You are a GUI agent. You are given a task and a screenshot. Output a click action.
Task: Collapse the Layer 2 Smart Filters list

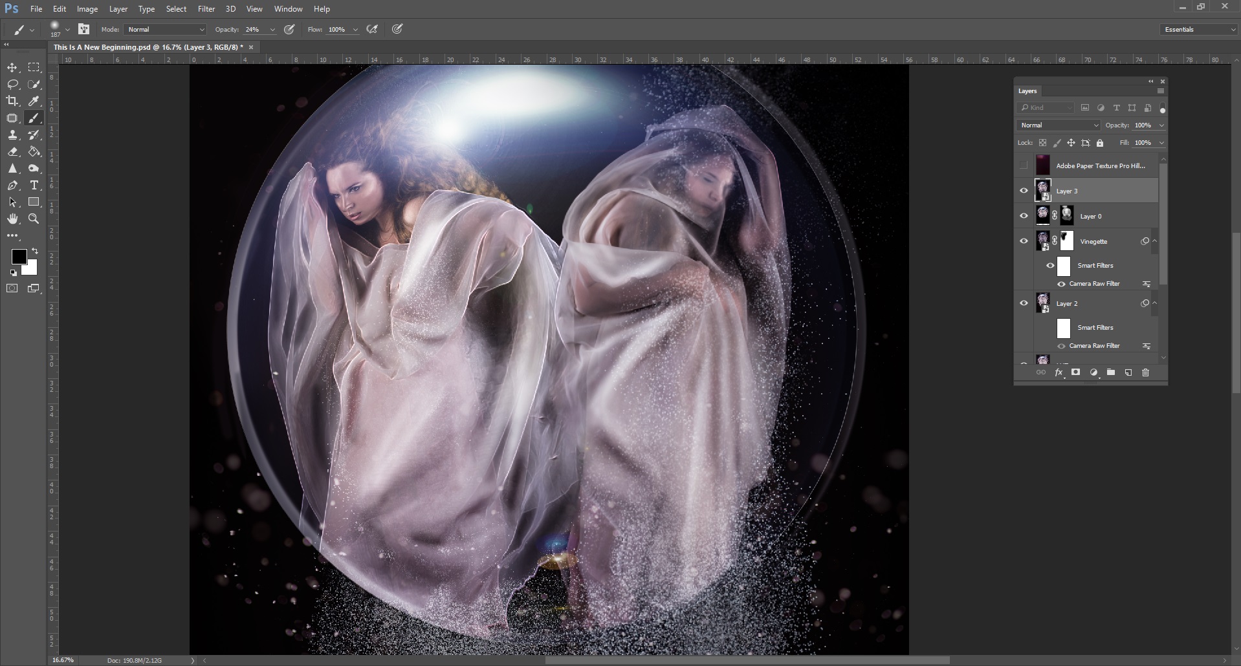click(x=1156, y=303)
